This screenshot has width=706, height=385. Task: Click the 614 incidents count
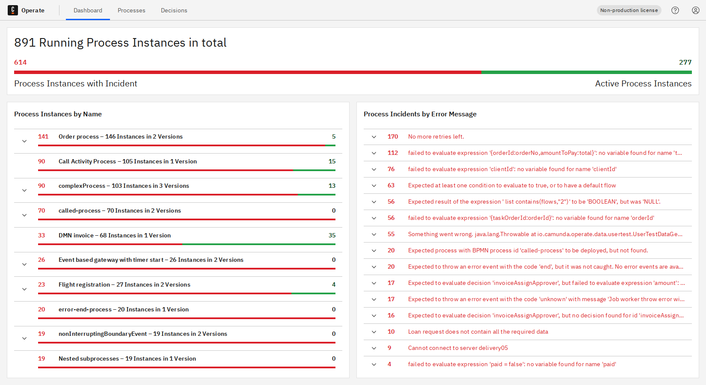(21, 62)
